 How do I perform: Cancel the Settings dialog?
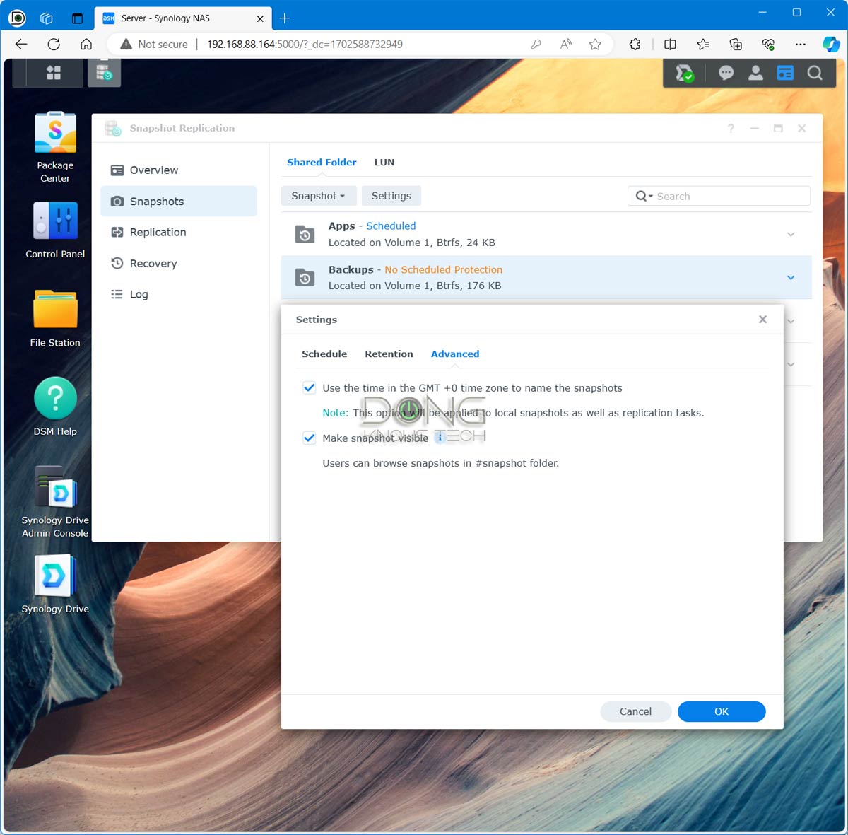pyautogui.click(x=635, y=711)
